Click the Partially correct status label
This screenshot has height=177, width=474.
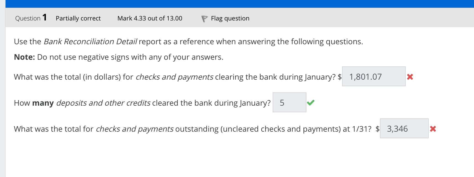pyautogui.click(x=78, y=18)
